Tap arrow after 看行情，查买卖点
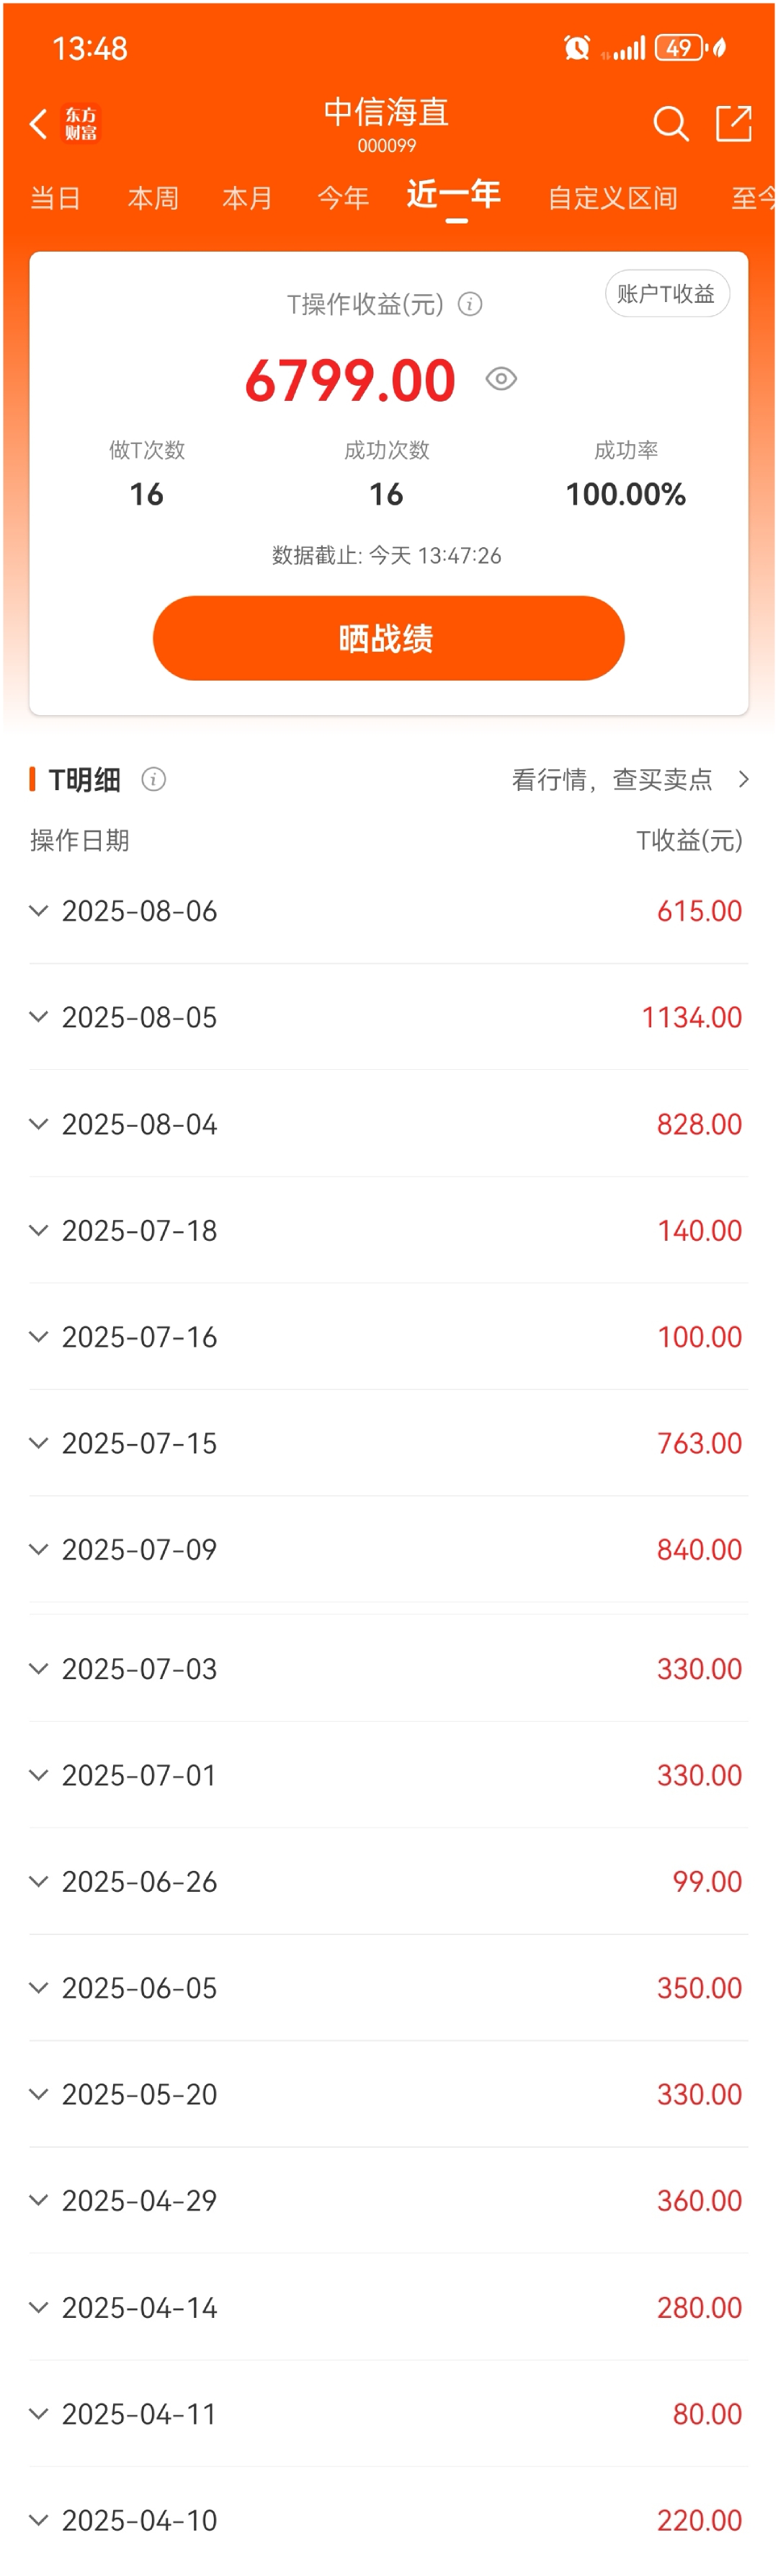Screen dimensions: 778x2576 743,779
